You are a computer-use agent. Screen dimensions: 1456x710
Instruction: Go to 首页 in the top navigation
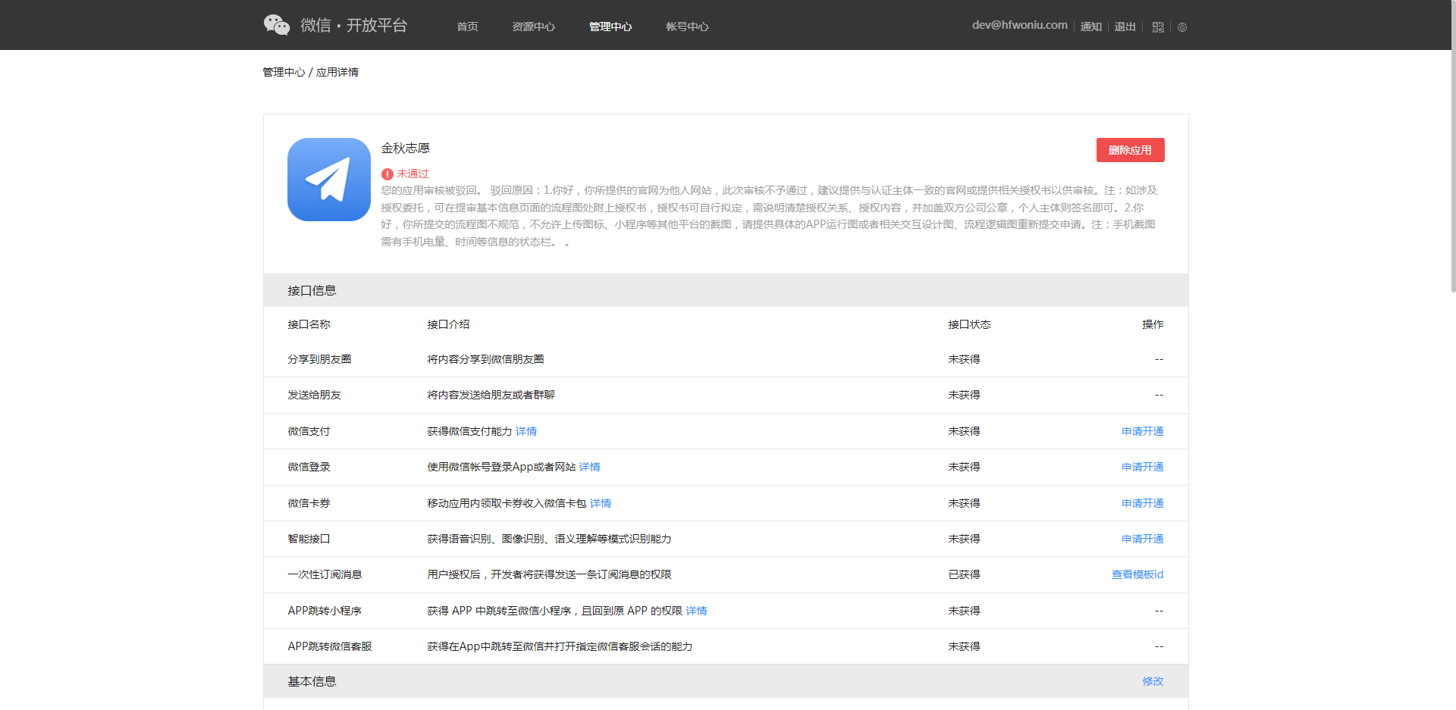(467, 27)
